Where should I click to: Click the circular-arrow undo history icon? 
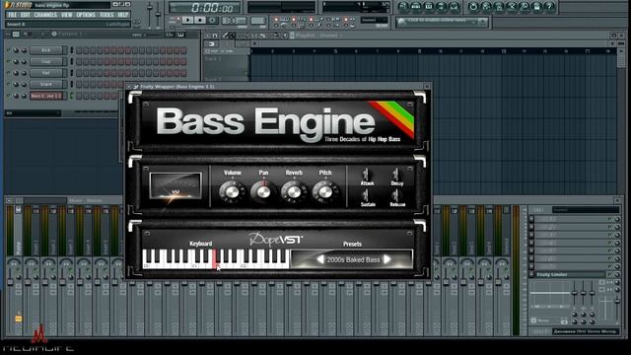coord(473,7)
